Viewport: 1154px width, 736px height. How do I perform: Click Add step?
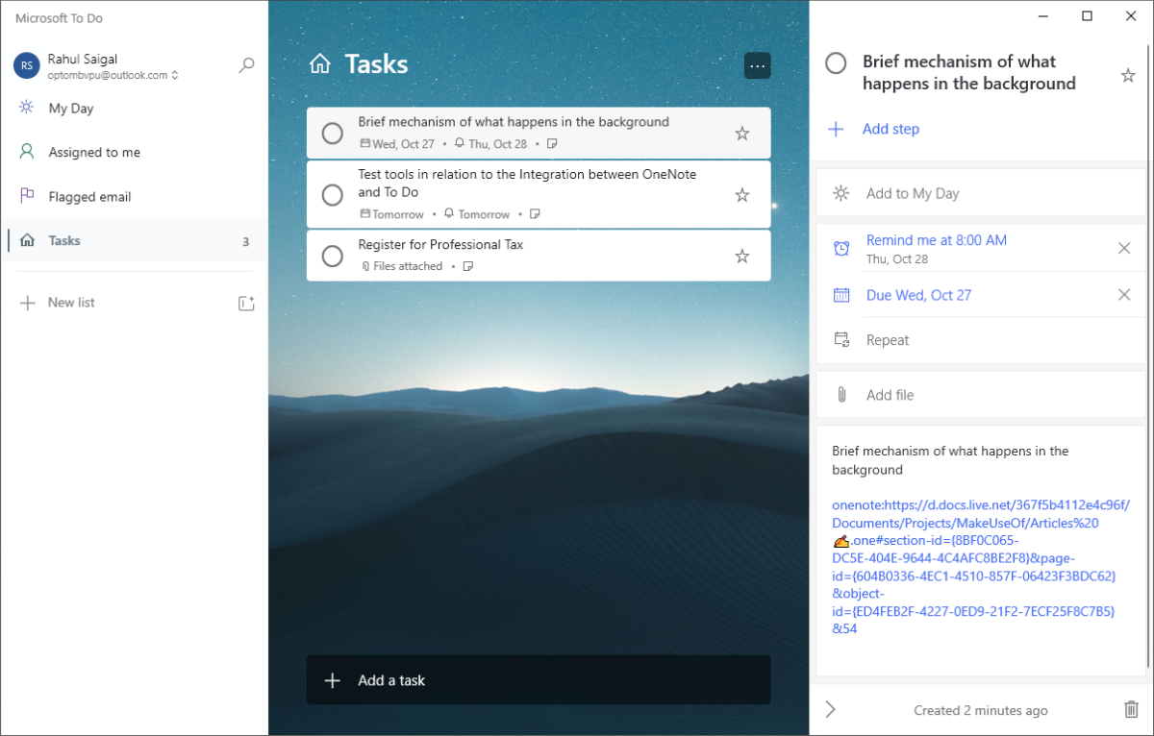pyautogui.click(x=891, y=129)
